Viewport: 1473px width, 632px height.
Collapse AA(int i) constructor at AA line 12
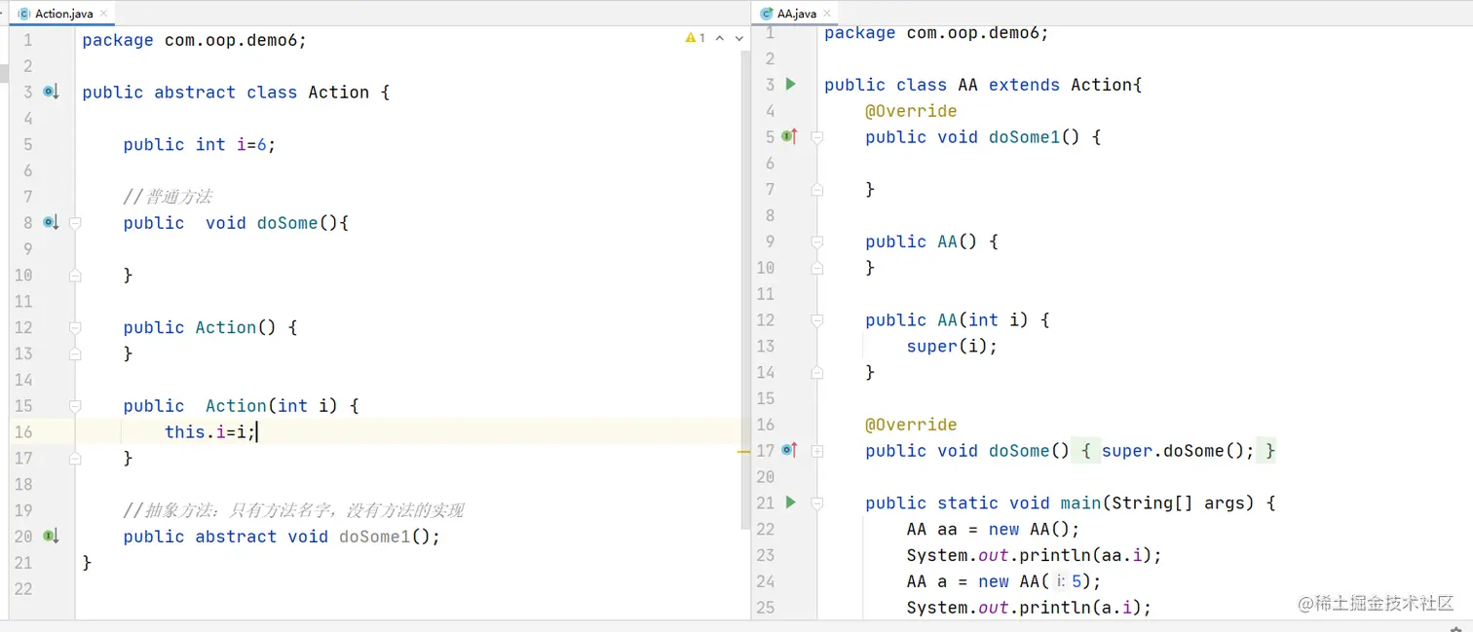pos(817,320)
